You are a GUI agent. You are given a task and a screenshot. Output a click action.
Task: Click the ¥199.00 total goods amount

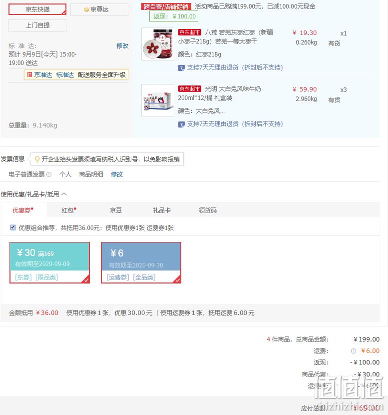[x=367, y=339]
